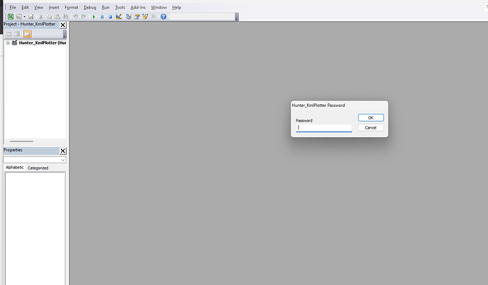
Task: Click Cancel in the password dialog
Action: coord(371,127)
